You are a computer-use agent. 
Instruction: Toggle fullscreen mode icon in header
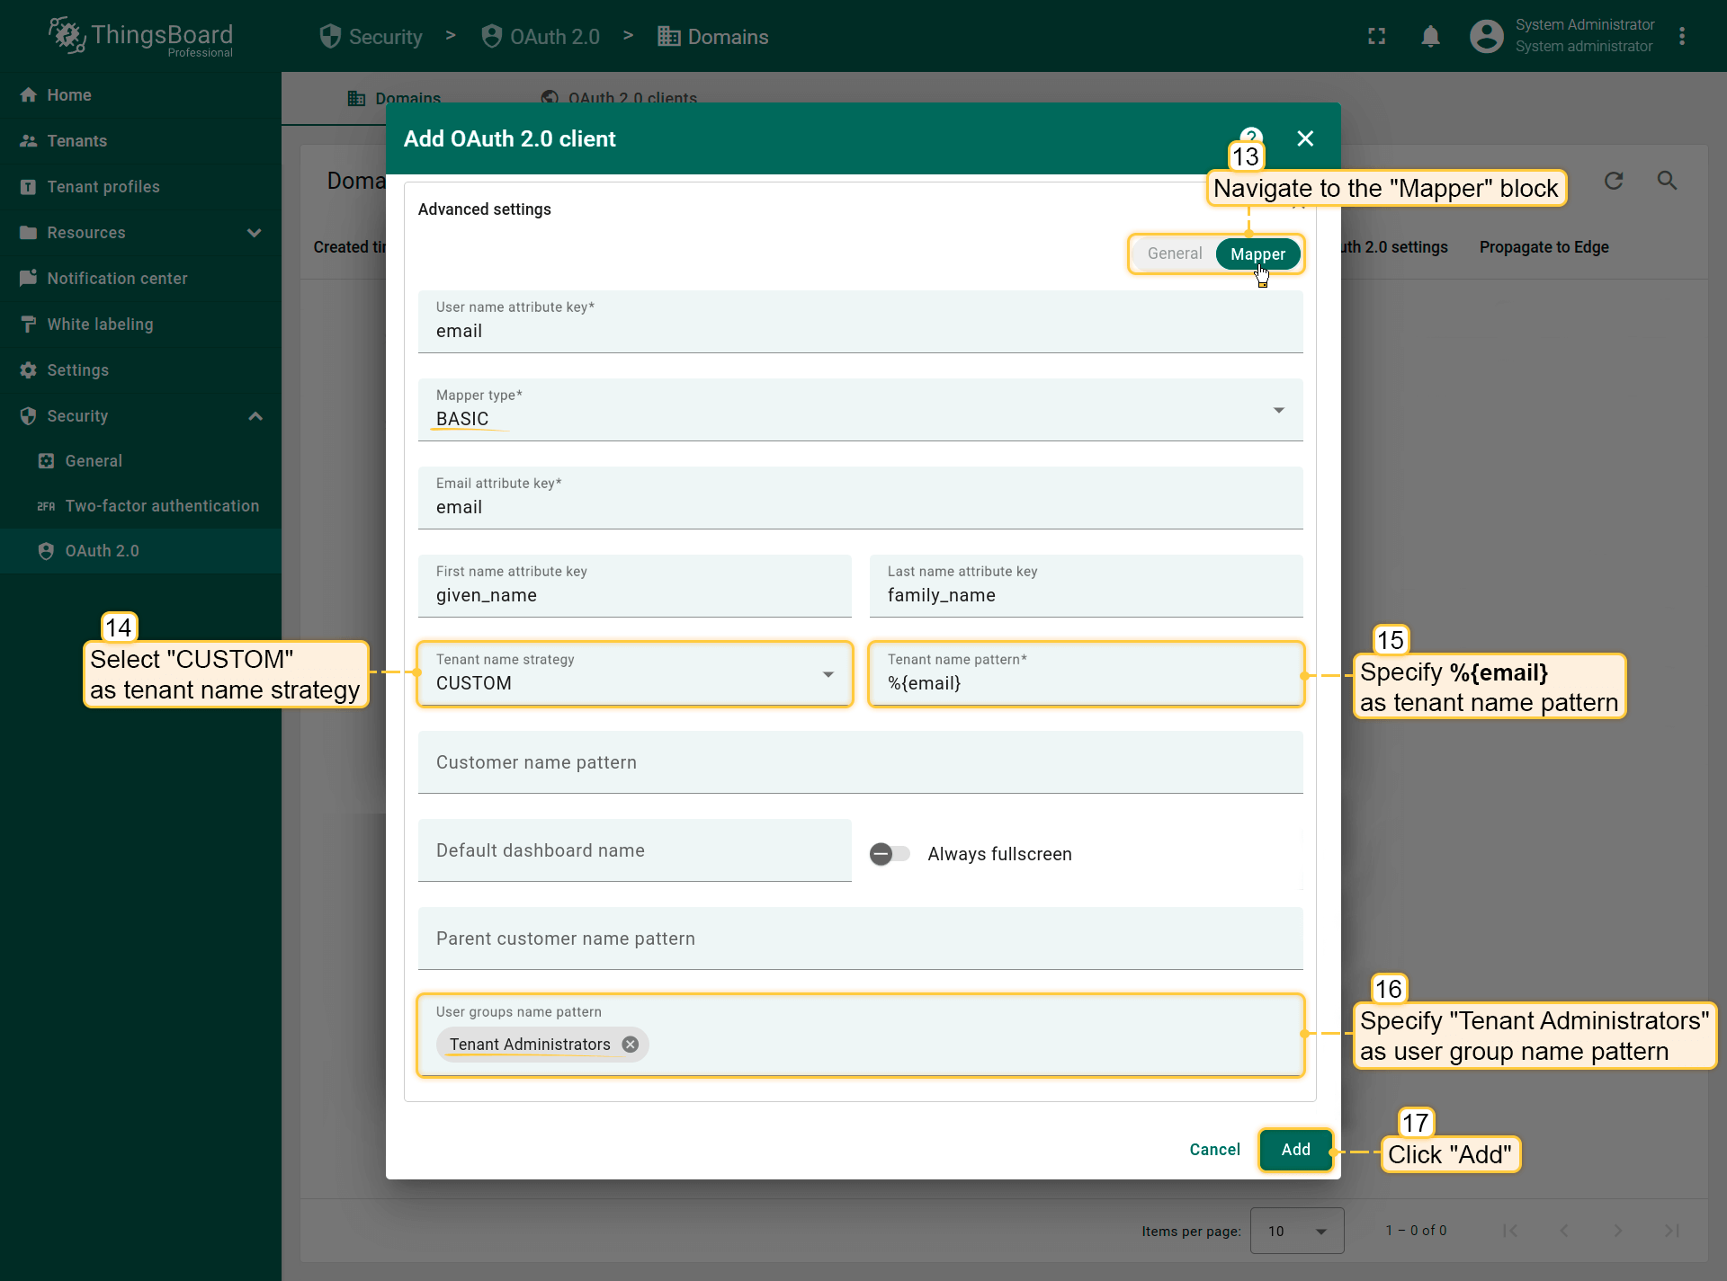(1376, 37)
